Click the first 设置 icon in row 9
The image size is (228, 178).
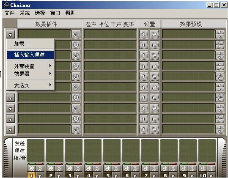pyautogui.click(x=144, y=119)
